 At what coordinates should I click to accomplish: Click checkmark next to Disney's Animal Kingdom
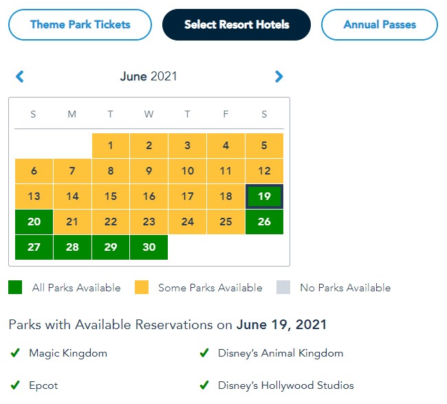tap(204, 353)
